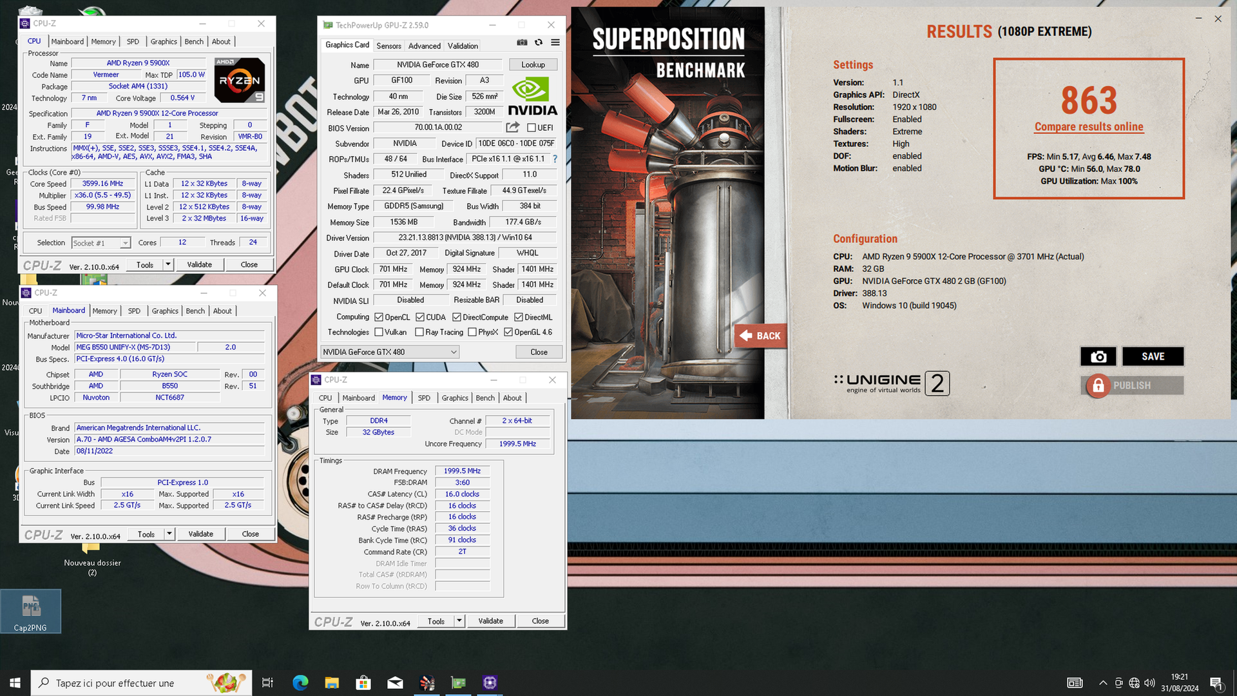Image resolution: width=1237 pixels, height=696 pixels.
Task: Click Close button in GPU-Z
Action: [539, 352]
